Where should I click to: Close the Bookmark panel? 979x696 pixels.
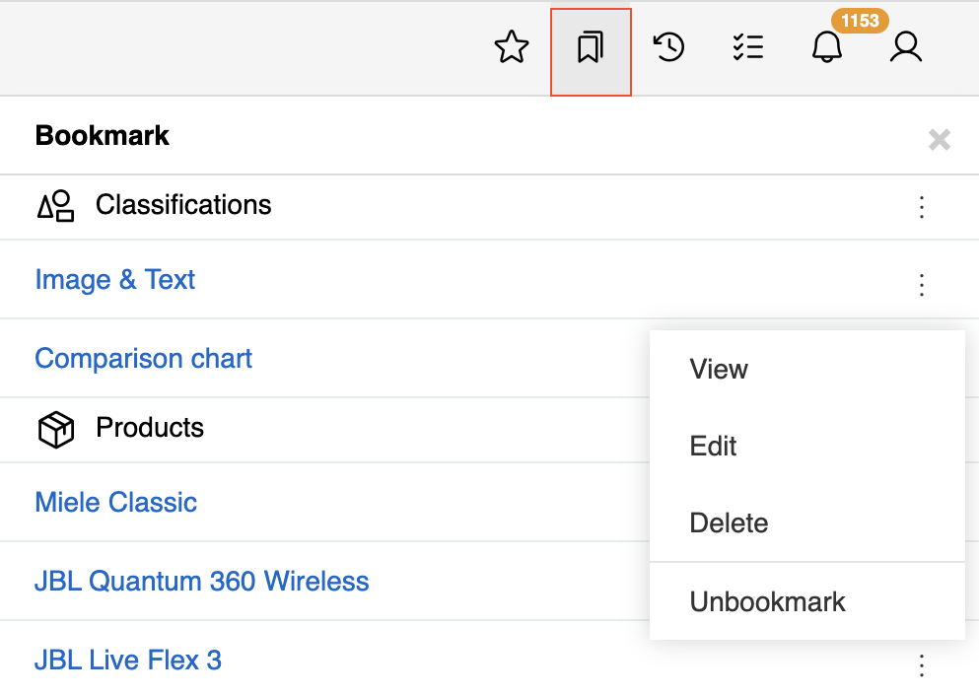click(x=939, y=140)
